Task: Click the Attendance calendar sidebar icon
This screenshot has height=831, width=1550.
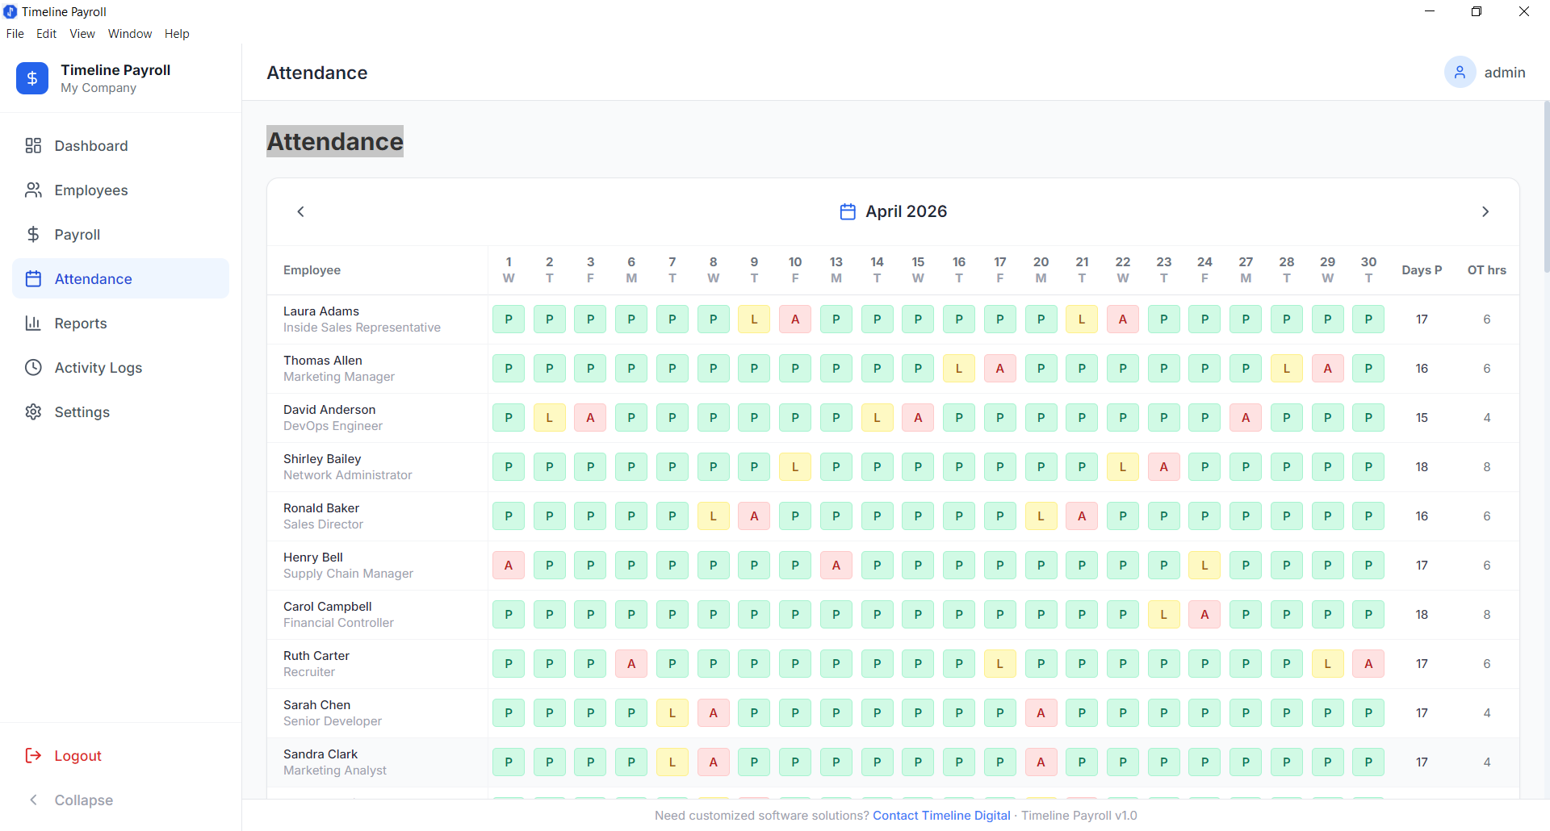Action: pos(33,278)
